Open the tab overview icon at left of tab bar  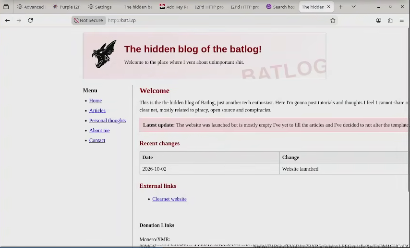(x=6, y=7)
